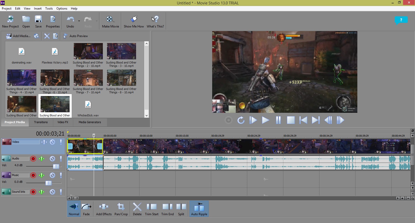Open the Edit menu
This screenshot has height=223, width=415.
(x=18, y=9)
